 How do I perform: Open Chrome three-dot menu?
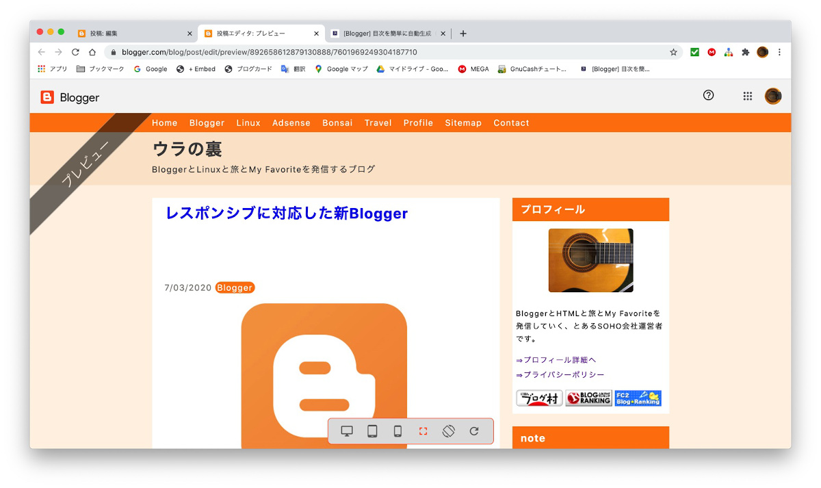779,52
